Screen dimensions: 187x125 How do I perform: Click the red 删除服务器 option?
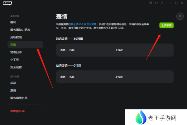coord(17,111)
